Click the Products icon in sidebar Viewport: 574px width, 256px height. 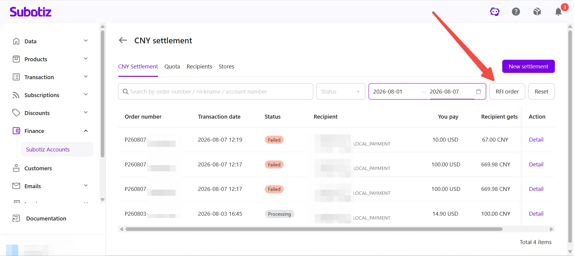click(x=16, y=59)
